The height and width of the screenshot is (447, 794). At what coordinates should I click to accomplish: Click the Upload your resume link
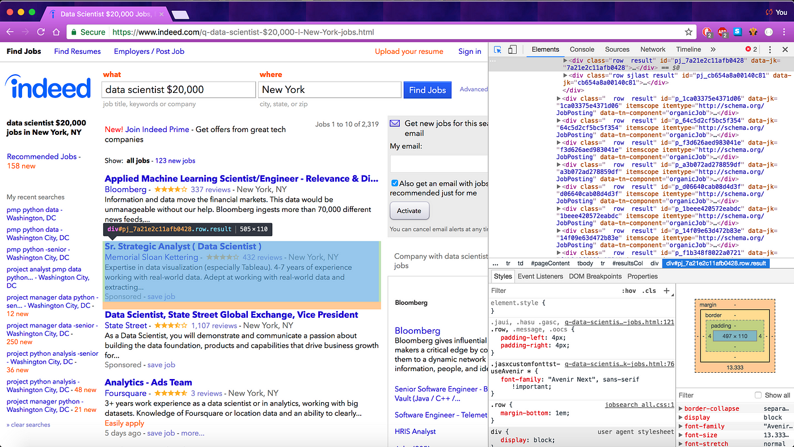(x=409, y=51)
